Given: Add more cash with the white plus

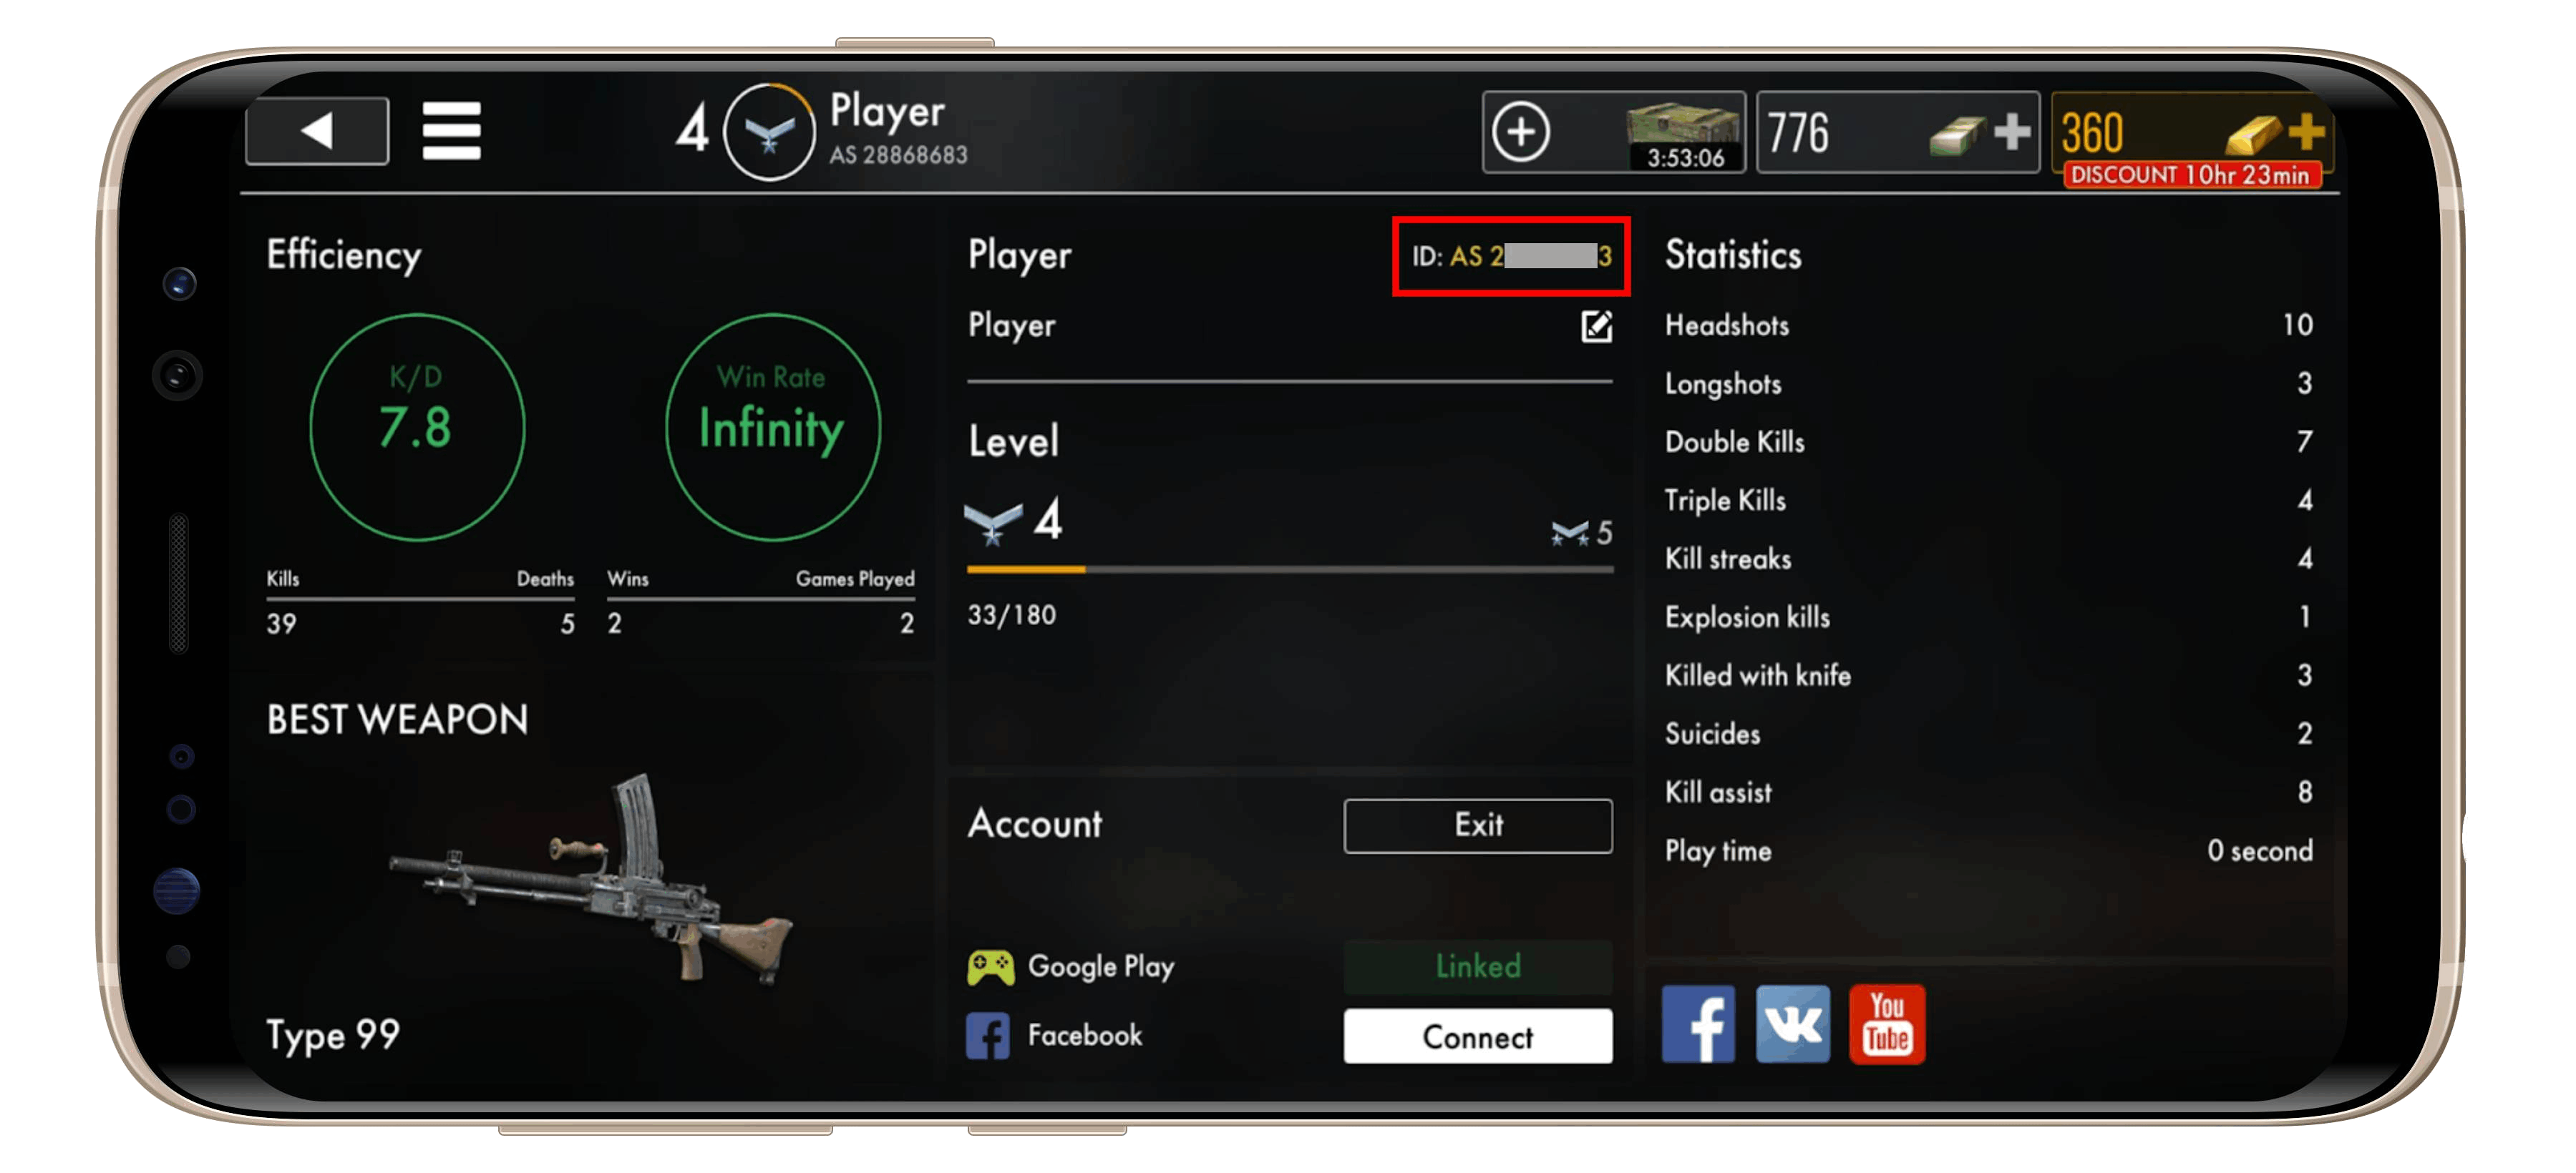Looking at the screenshot, I should click(2011, 132).
